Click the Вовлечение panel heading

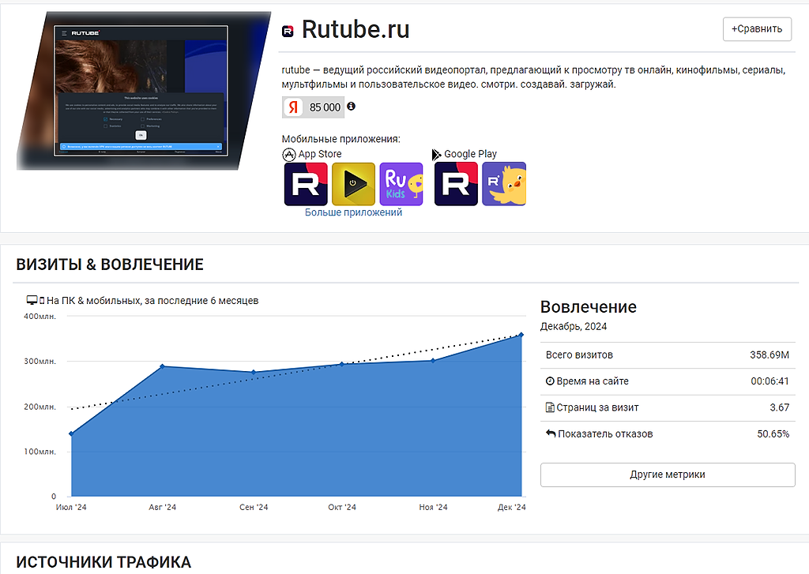(x=588, y=307)
